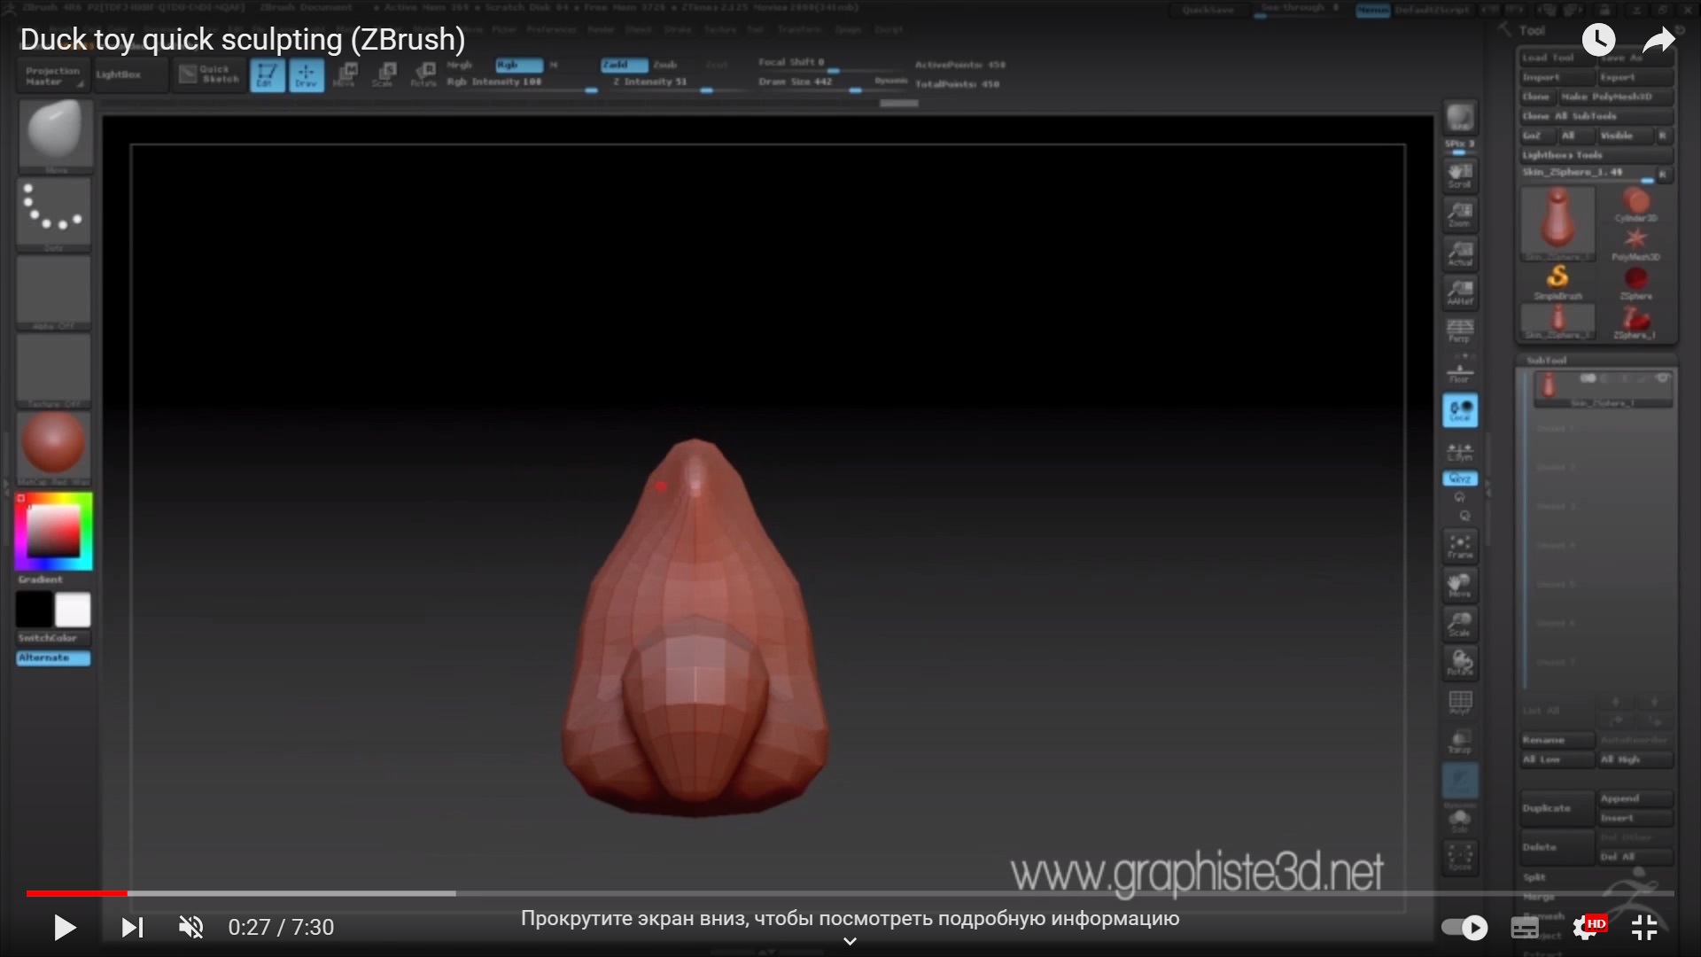Screen dimensions: 1701x957
Task: Expand video details chevron below caption
Action: point(850,941)
